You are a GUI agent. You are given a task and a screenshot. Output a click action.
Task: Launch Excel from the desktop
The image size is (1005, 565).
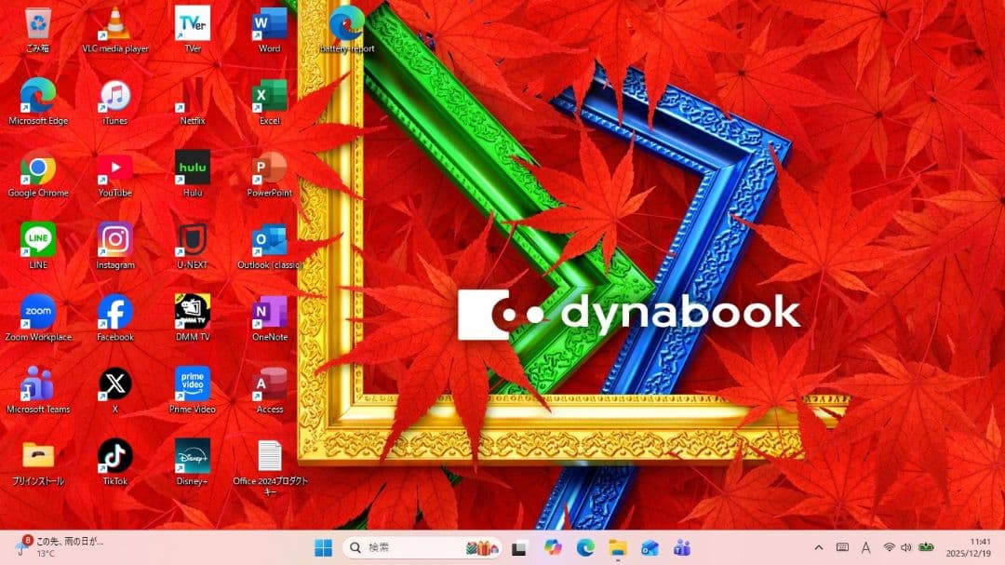pyautogui.click(x=269, y=101)
